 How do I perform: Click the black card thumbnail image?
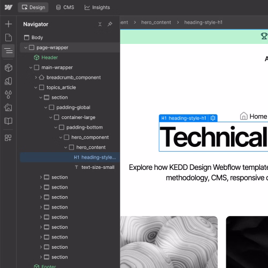pyautogui.click(x=247, y=242)
